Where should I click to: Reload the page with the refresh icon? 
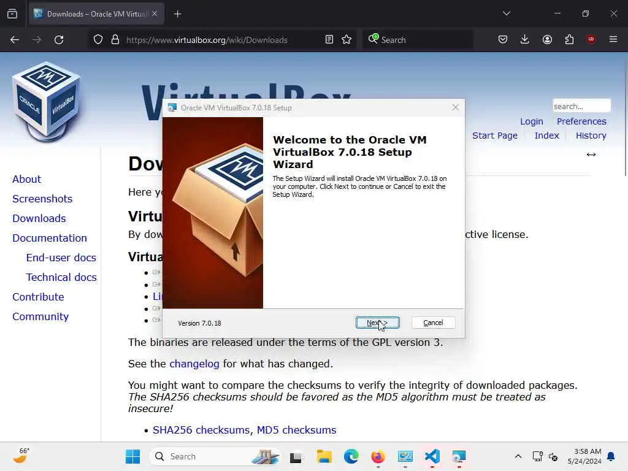click(x=59, y=40)
